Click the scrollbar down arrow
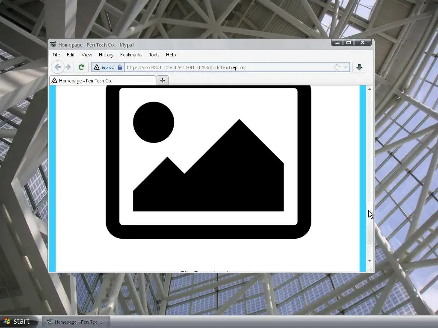Screen dimensions: 438x328 pyautogui.click(x=370, y=261)
